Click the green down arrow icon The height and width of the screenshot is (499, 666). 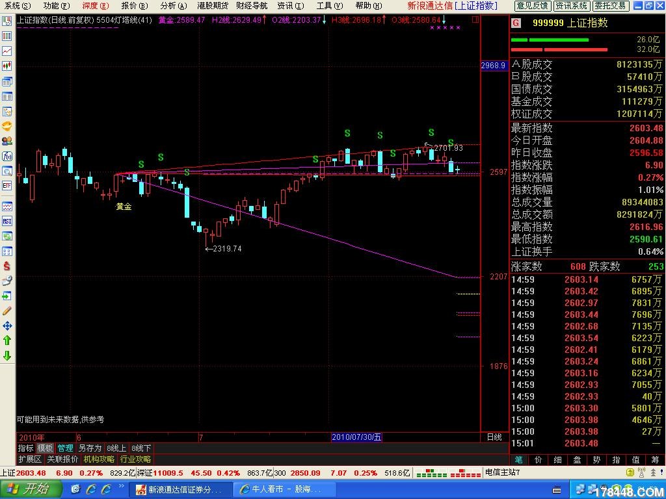click(7, 355)
